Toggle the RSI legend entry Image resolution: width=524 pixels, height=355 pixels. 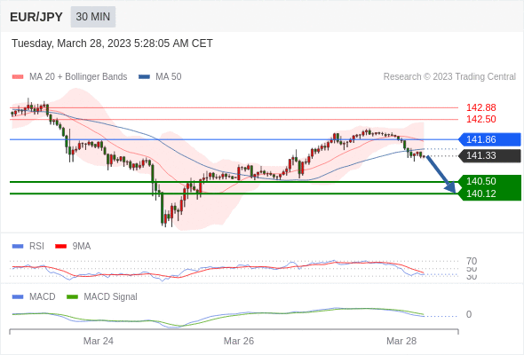[28, 246]
